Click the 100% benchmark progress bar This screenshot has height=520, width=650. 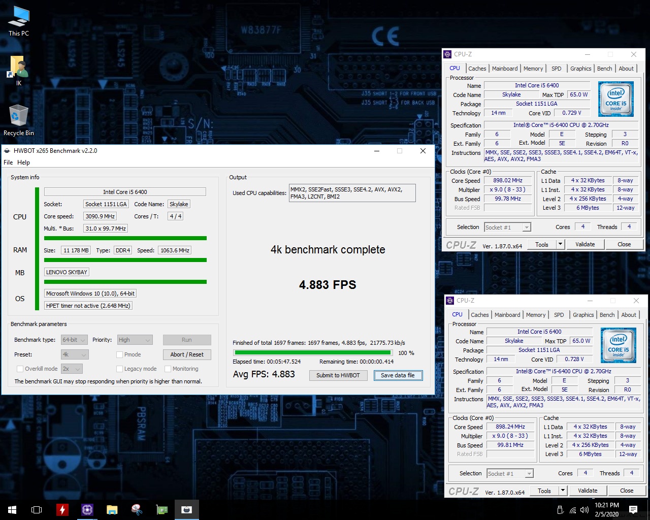point(313,352)
